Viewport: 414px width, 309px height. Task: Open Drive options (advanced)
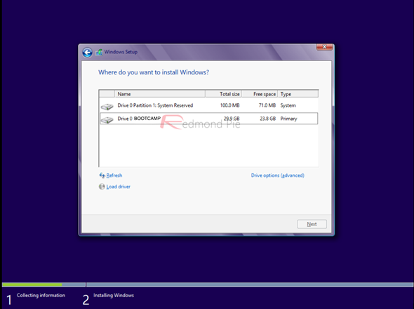(x=277, y=176)
